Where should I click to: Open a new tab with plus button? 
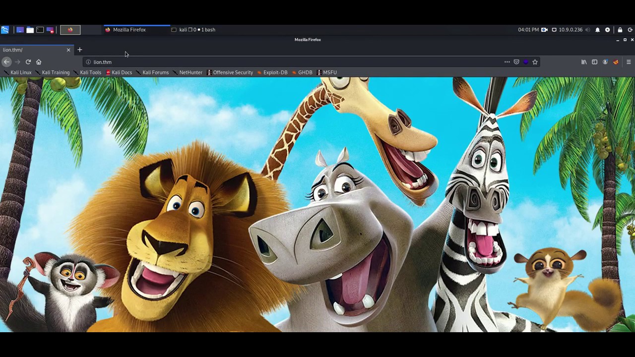tap(79, 50)
